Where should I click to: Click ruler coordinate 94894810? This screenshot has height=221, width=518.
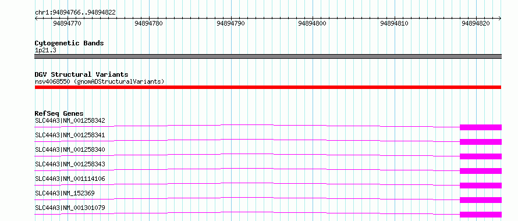pos(394,23)
